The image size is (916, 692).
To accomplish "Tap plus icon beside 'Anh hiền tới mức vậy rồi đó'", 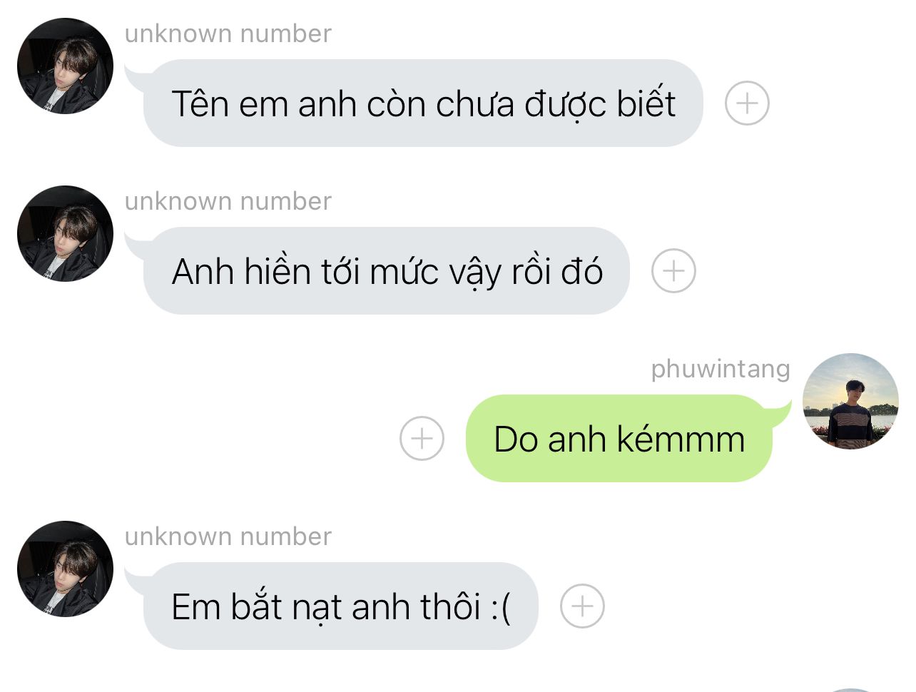I will [673, 271].
